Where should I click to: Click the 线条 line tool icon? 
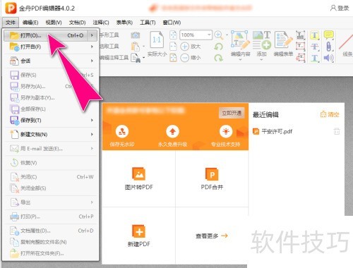click(347, 42)
